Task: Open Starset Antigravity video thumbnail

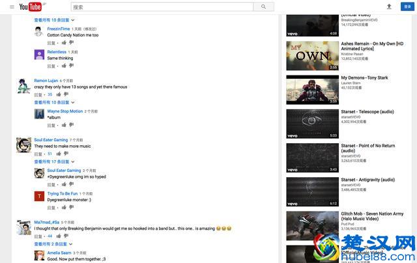Action: [x=313, y=192]
